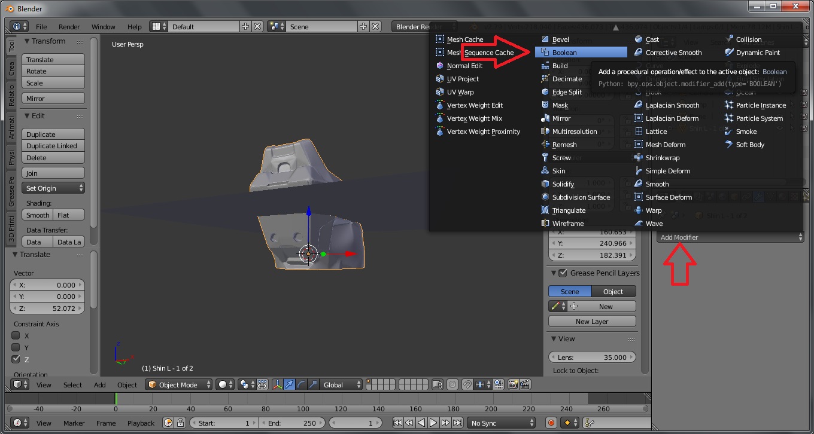Viewport: 814px width, 434px height.
Task: Enable the Y constraint axis checkbox
Action: tap(16, 347)
